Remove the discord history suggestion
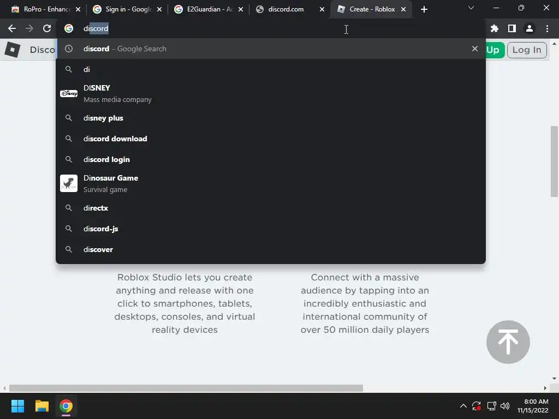 (x=474, y=49)
